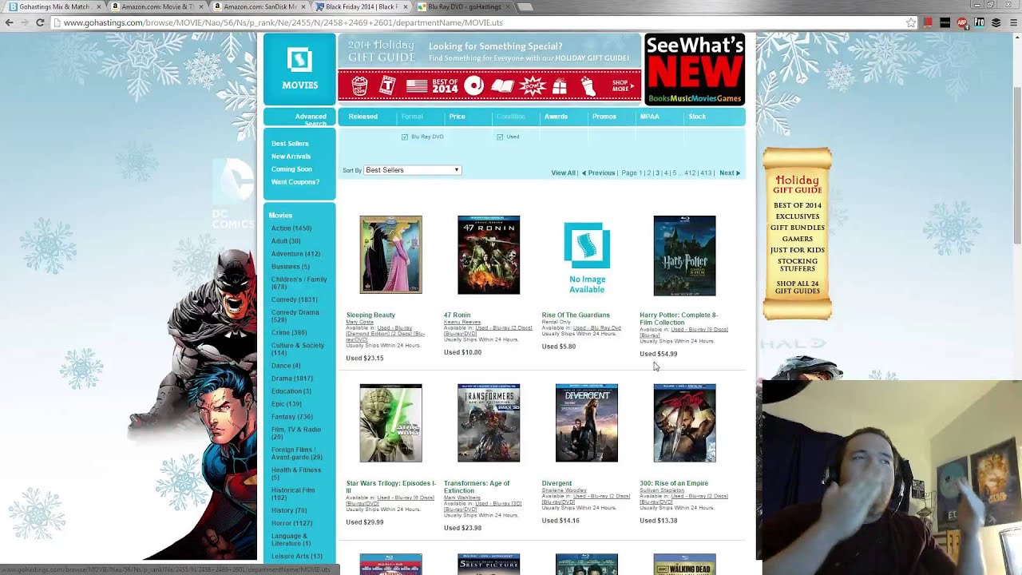
Task: Switch to the Gohastings Mix & Match tab
Action: click(x=53, y=6)
